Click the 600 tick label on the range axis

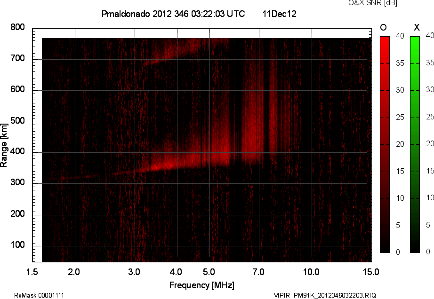tap(17, 89)
